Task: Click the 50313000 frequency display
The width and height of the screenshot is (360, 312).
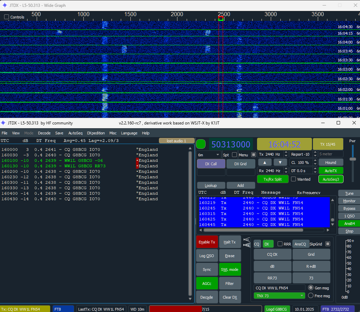Action: (x=231, y=144)
